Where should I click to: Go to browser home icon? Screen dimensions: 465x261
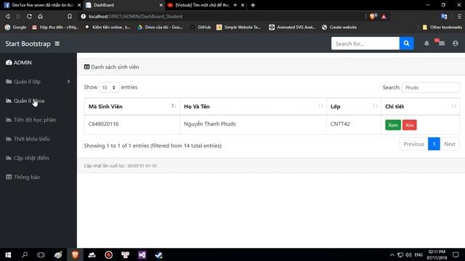(x=40, y=16)
